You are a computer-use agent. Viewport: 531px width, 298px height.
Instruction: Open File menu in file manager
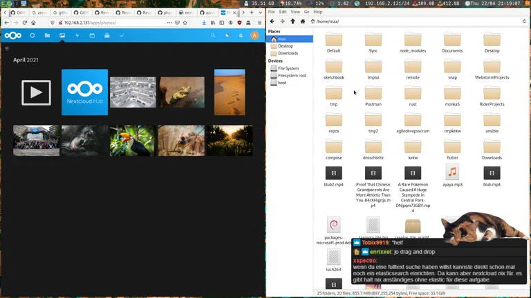point(271,12)
